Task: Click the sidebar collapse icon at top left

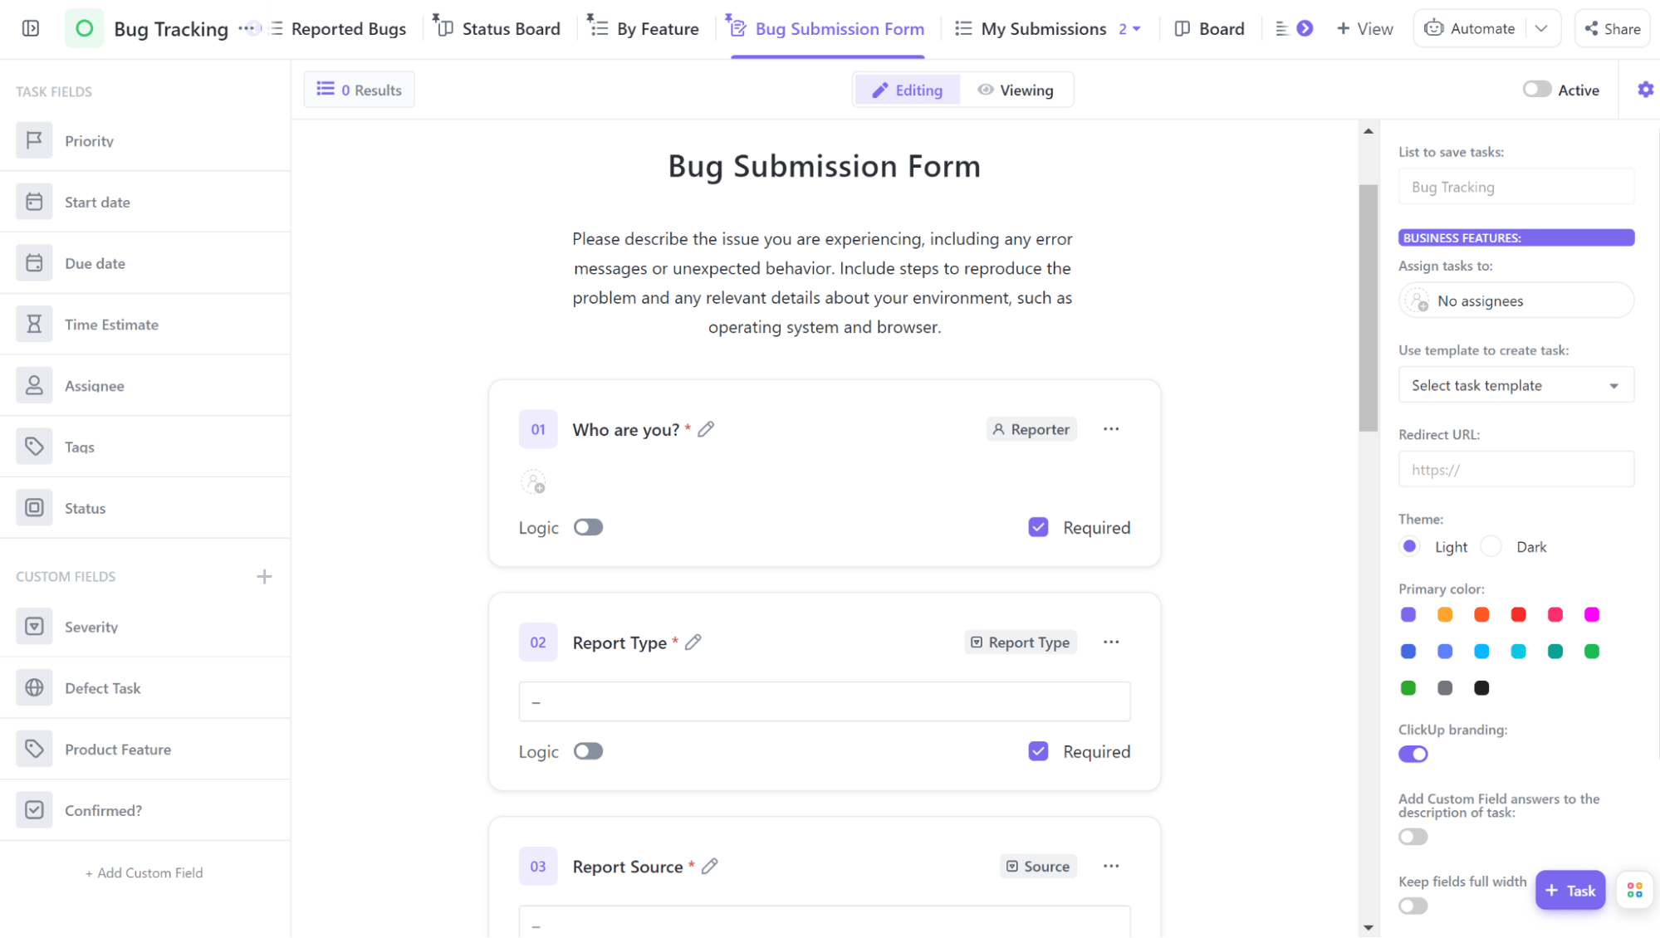Action: click(31, 28)
